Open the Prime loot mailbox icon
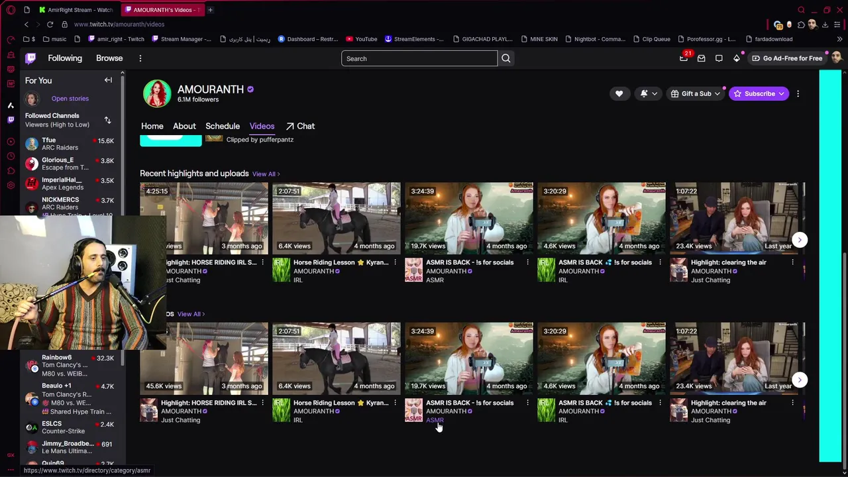 702,58
